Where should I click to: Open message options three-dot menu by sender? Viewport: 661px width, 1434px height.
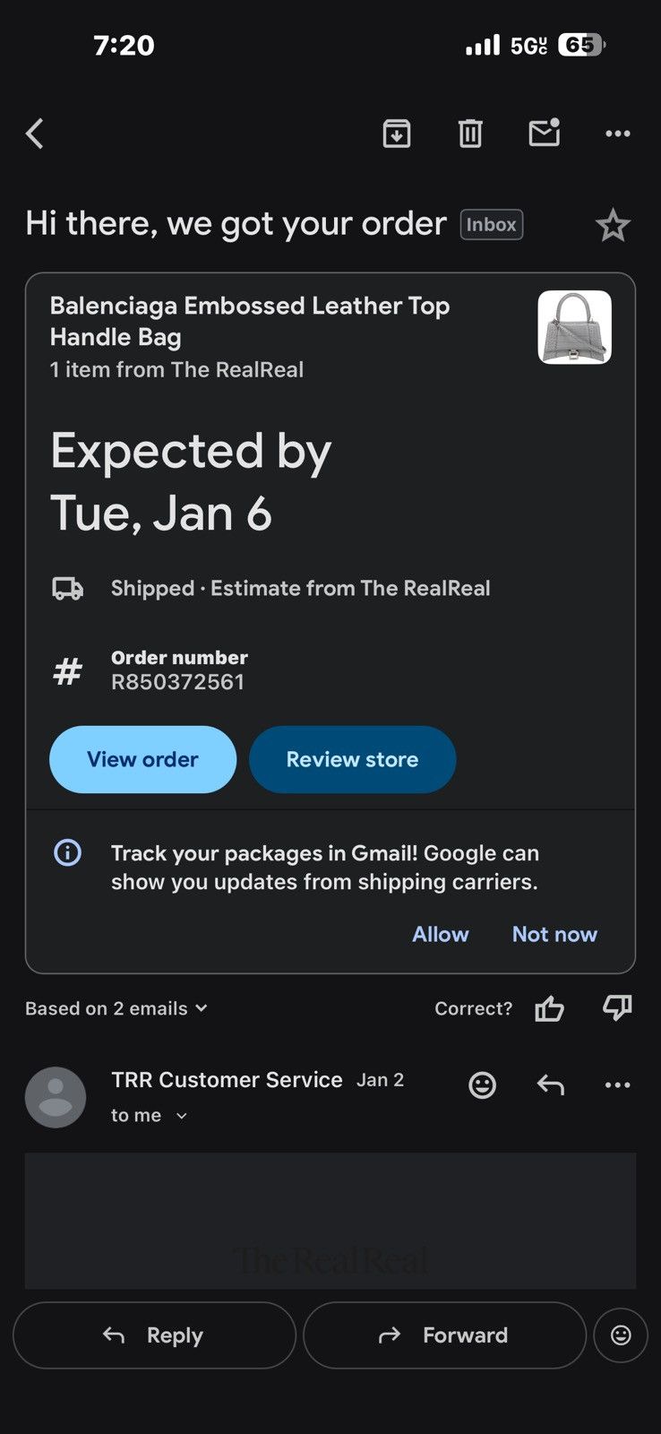(x=618, y=1084)
